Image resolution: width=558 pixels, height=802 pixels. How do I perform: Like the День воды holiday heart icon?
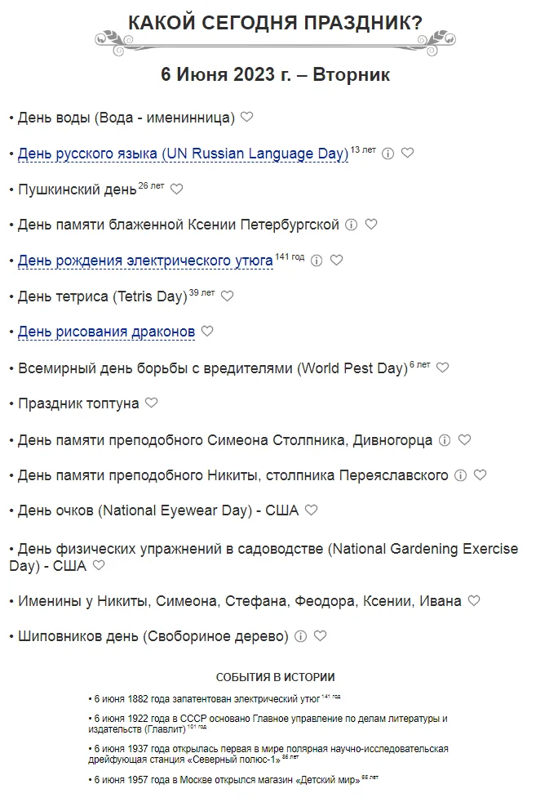tap(247, 117)
